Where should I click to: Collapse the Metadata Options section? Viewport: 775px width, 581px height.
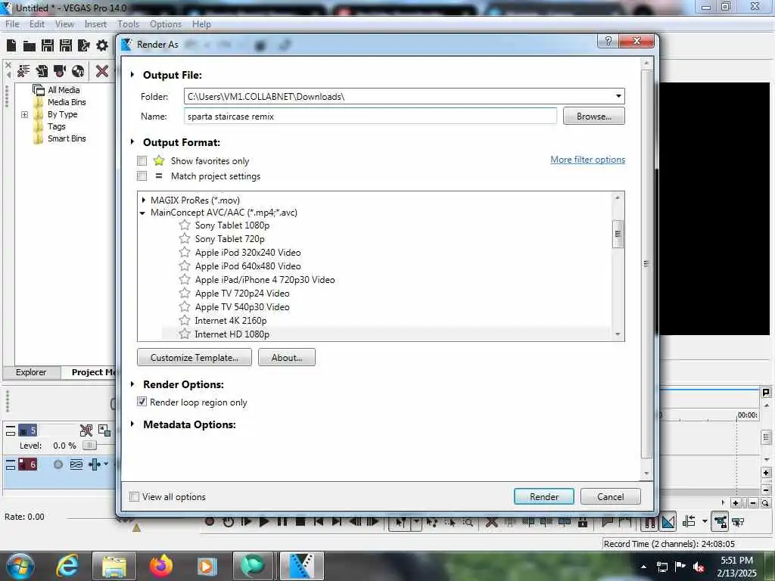132,424
